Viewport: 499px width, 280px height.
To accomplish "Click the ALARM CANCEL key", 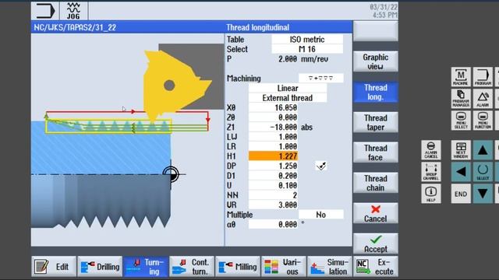I will 431,150.
